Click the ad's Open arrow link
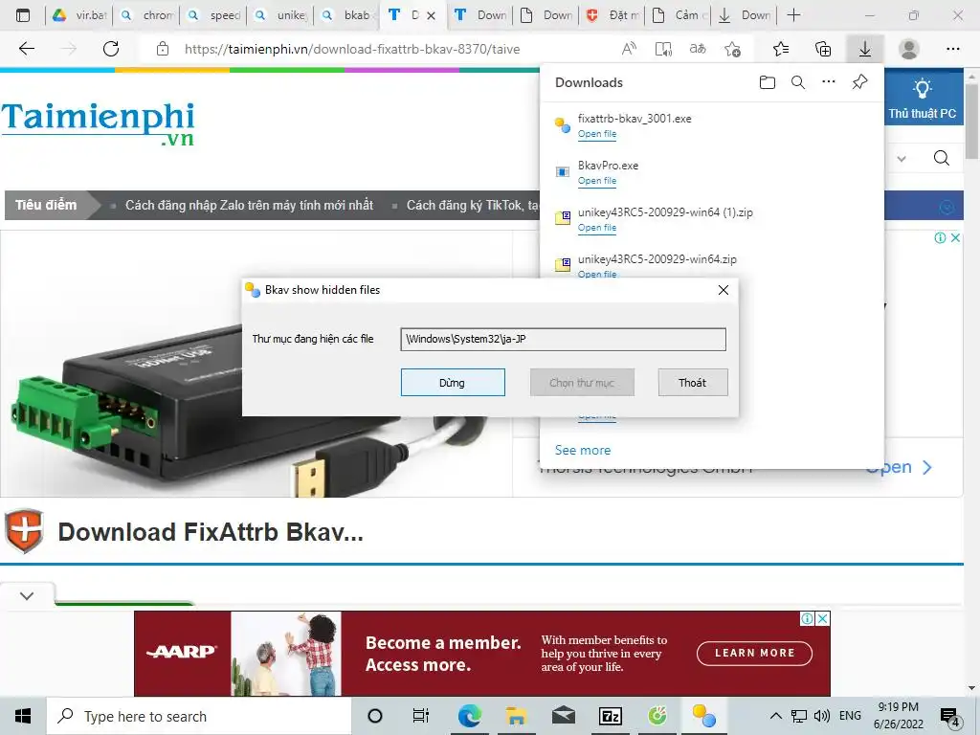Image resolution: width=980 pixels, height=735 pixels. coord(900,467)
